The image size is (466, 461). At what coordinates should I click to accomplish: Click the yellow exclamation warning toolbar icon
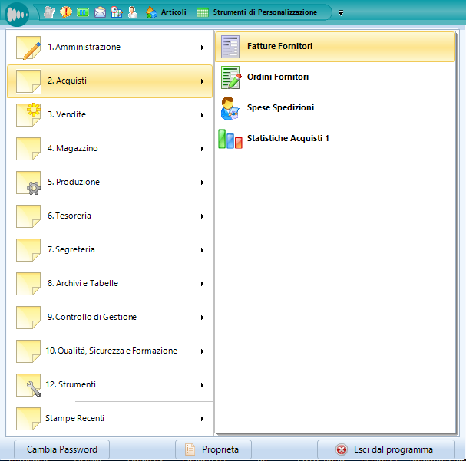(66, 12)
